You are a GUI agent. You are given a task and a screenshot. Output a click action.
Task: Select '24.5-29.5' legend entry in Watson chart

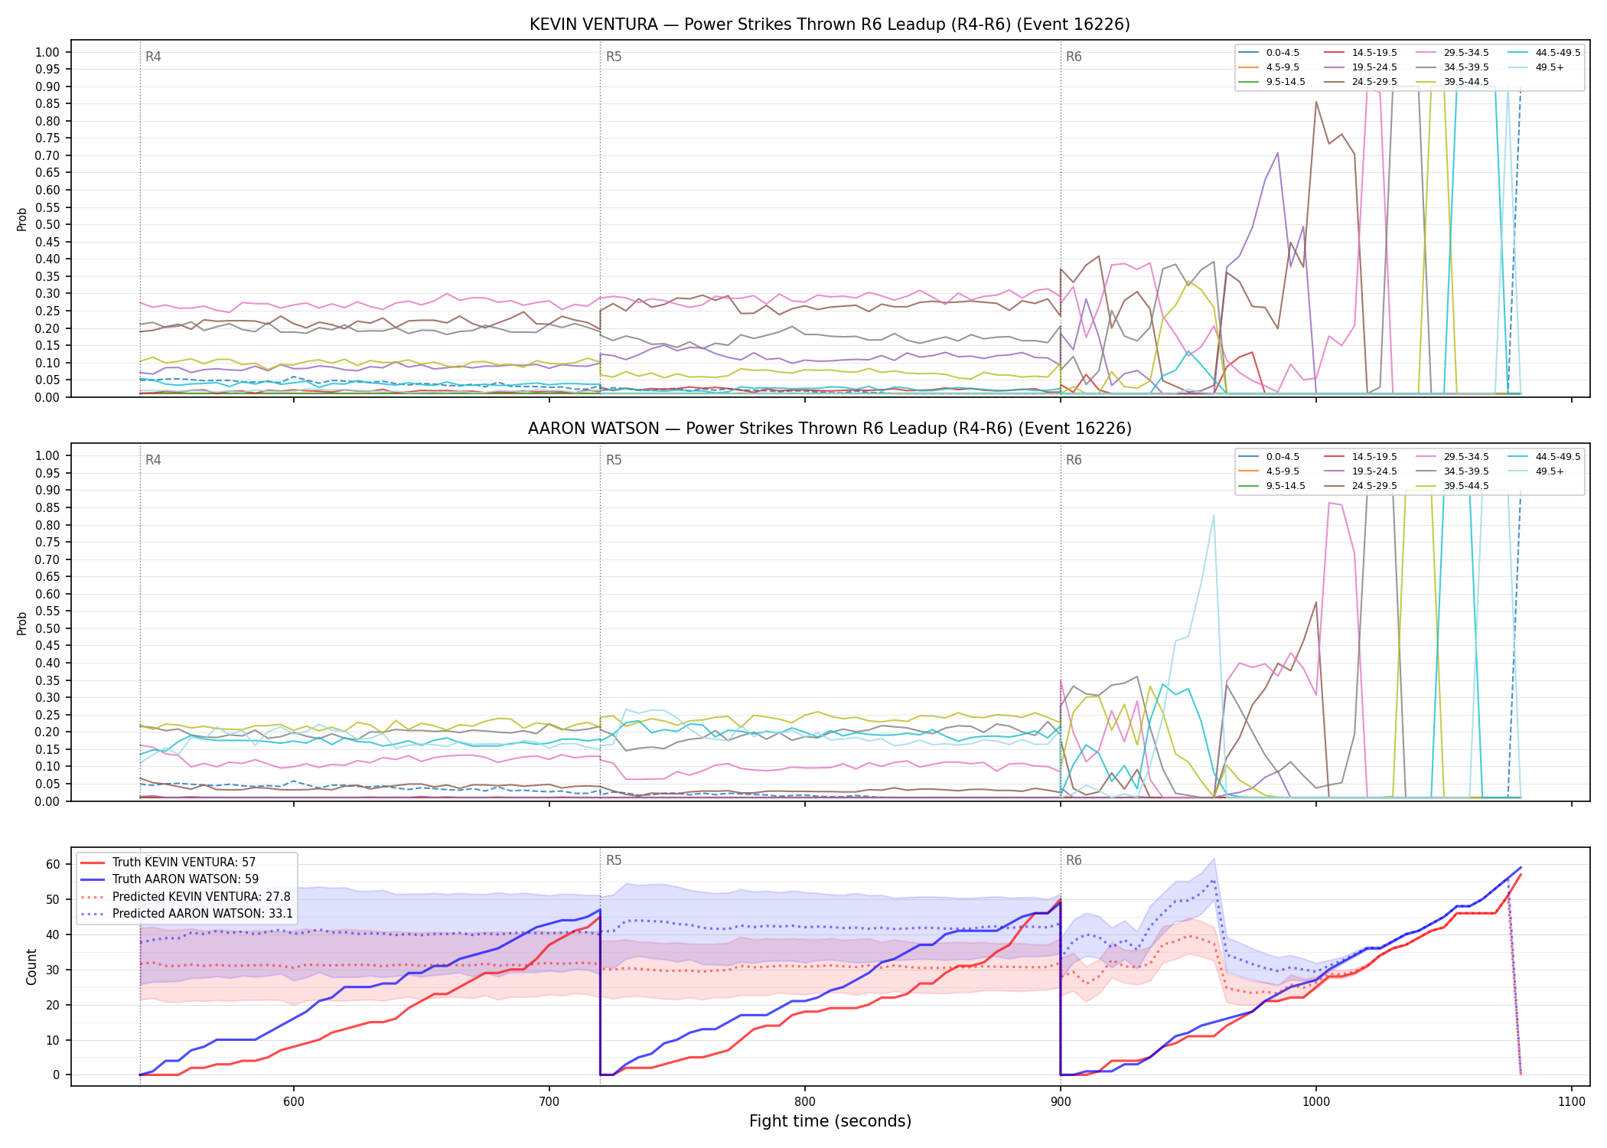click(1360, 486)
